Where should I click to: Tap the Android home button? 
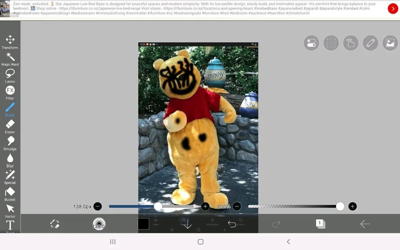(x=200, y=242)
